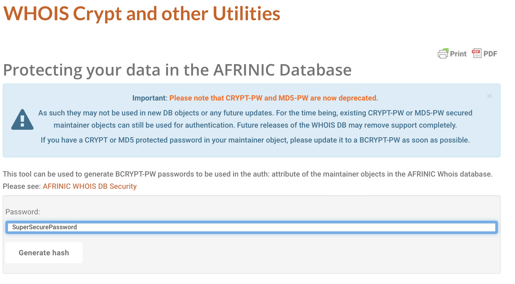Click the printer icon

(x=443, y=54)
